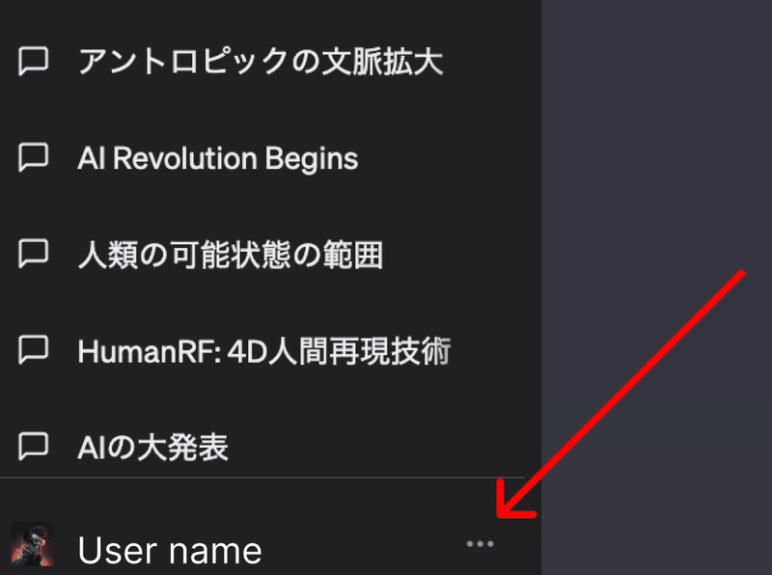Select the AIの大発表 conversation title
Screen dimensions: 772x575
tap(152, 448)
